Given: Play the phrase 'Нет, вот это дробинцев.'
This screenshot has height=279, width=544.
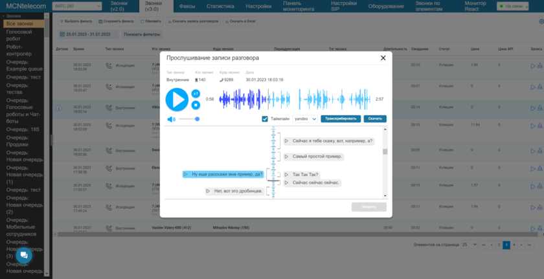Looking at the screenshot, I should pyautogui.click(x=209, y=191).
